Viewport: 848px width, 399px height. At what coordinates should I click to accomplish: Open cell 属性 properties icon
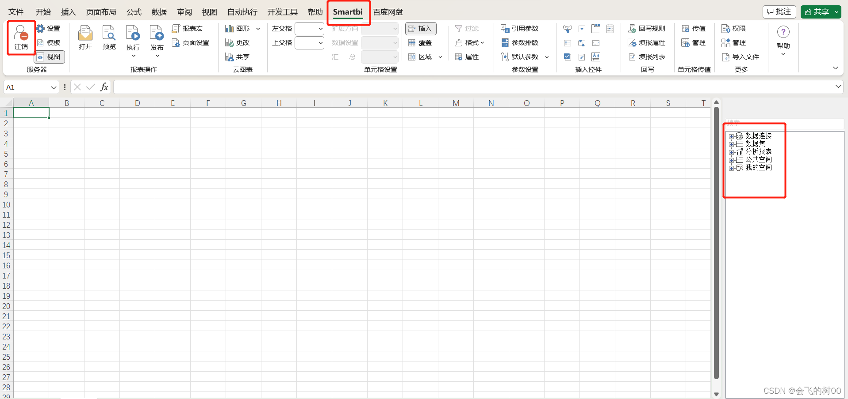(x=467, y=56)
